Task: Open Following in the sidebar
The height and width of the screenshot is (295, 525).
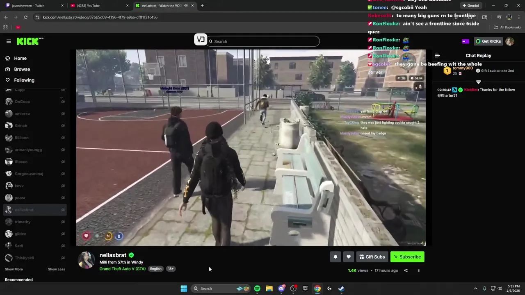Action: [24, 80]
